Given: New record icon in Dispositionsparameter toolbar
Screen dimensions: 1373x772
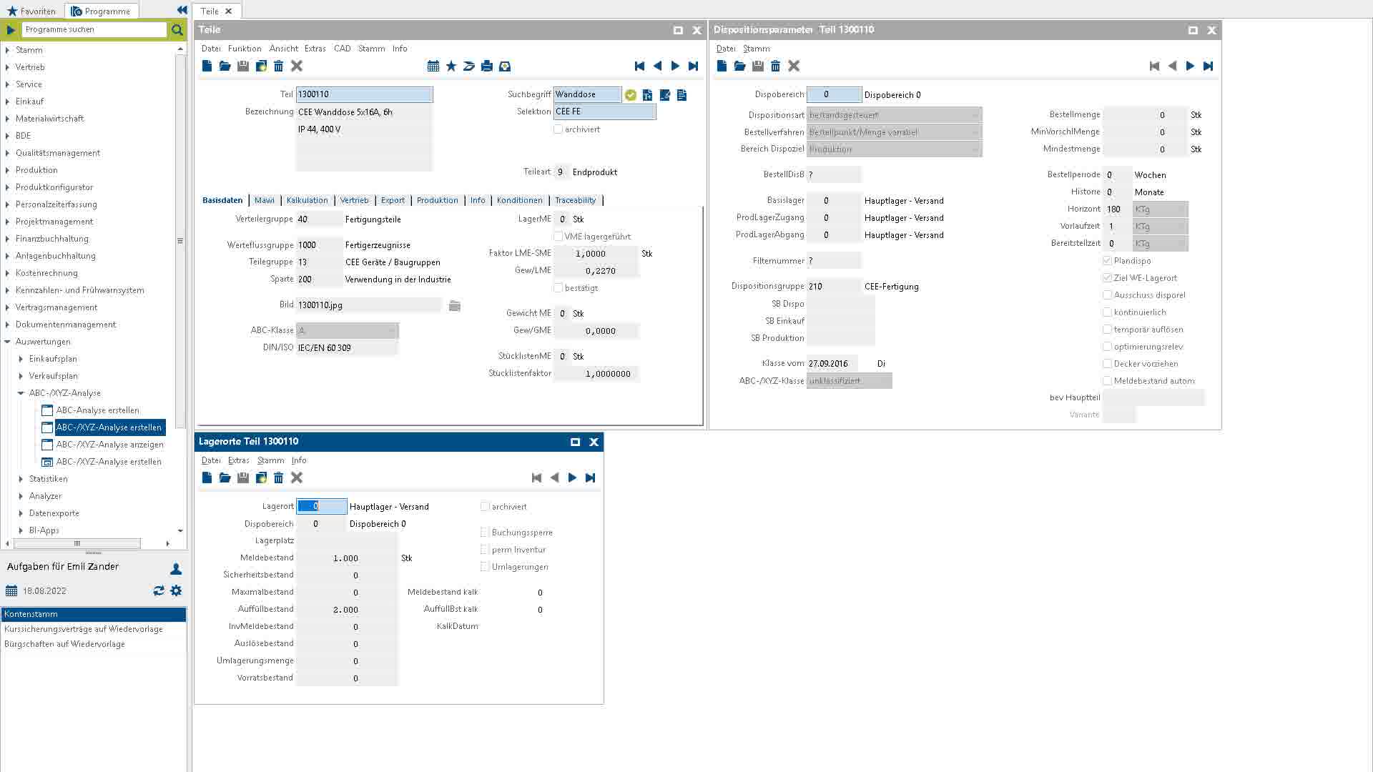Looking at the screenshot, I should [722, 66].
